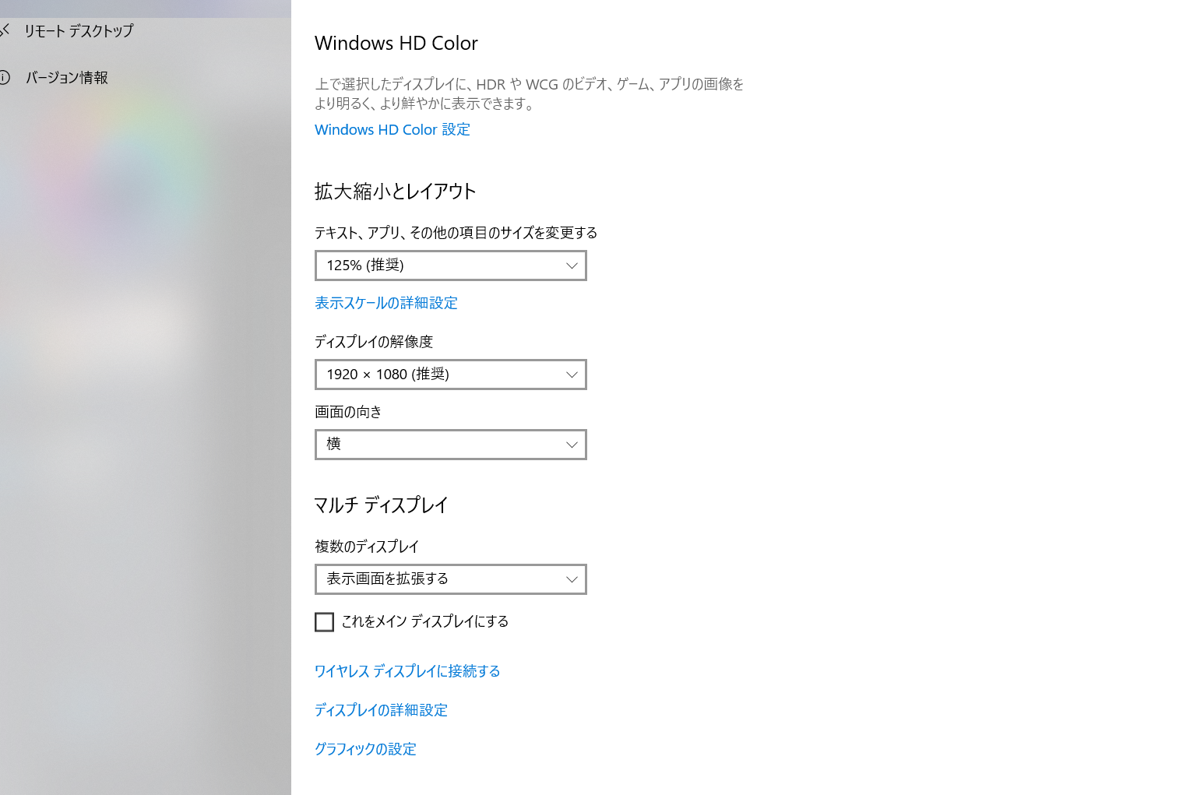Open Windows HD Color 設定 link
This screenshot has height=795, width=1197.
(393, 129)
